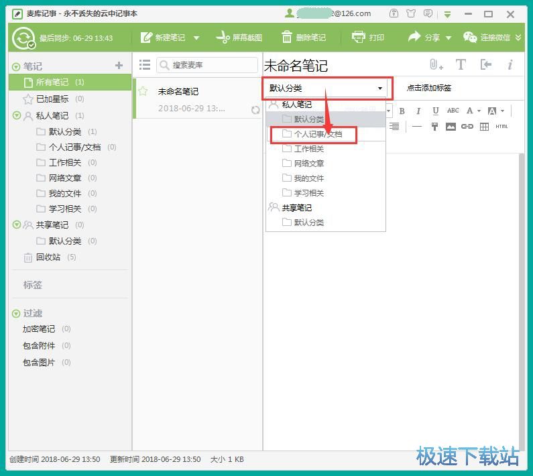
Task: Click the sync status icon on note item
Action: 255,110
